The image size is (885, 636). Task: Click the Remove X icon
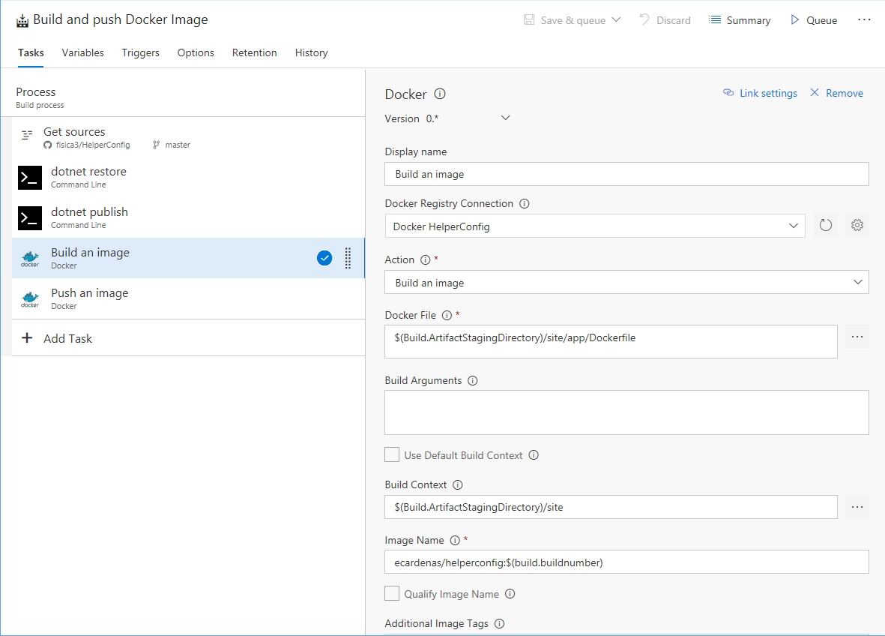(x=815, y=92)
